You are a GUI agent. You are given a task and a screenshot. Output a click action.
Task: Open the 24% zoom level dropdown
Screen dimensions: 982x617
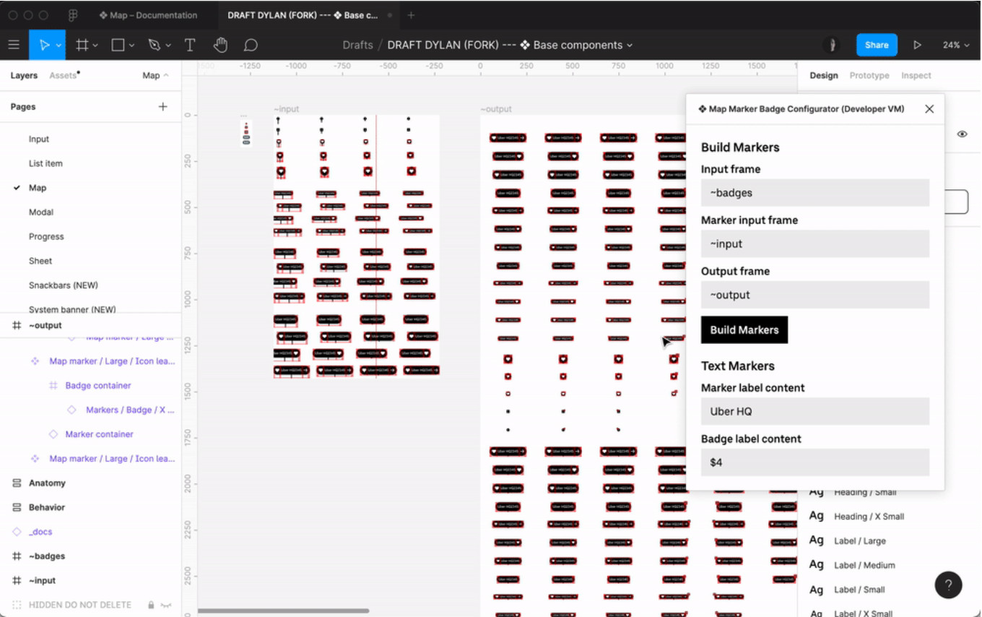point(955,45)
